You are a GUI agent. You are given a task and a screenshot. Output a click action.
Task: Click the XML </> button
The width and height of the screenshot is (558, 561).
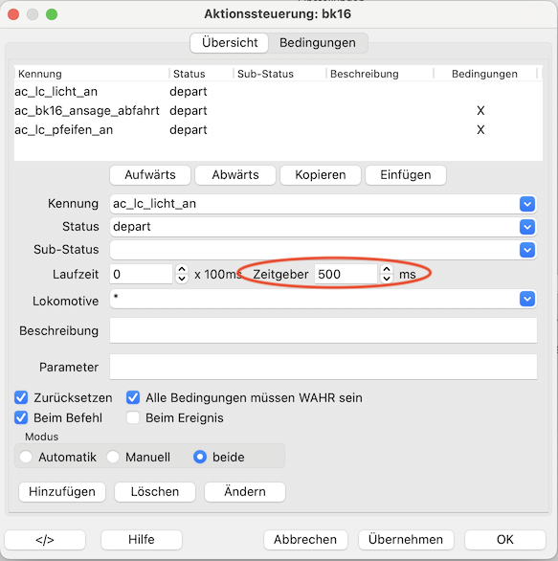click(45, 540)
